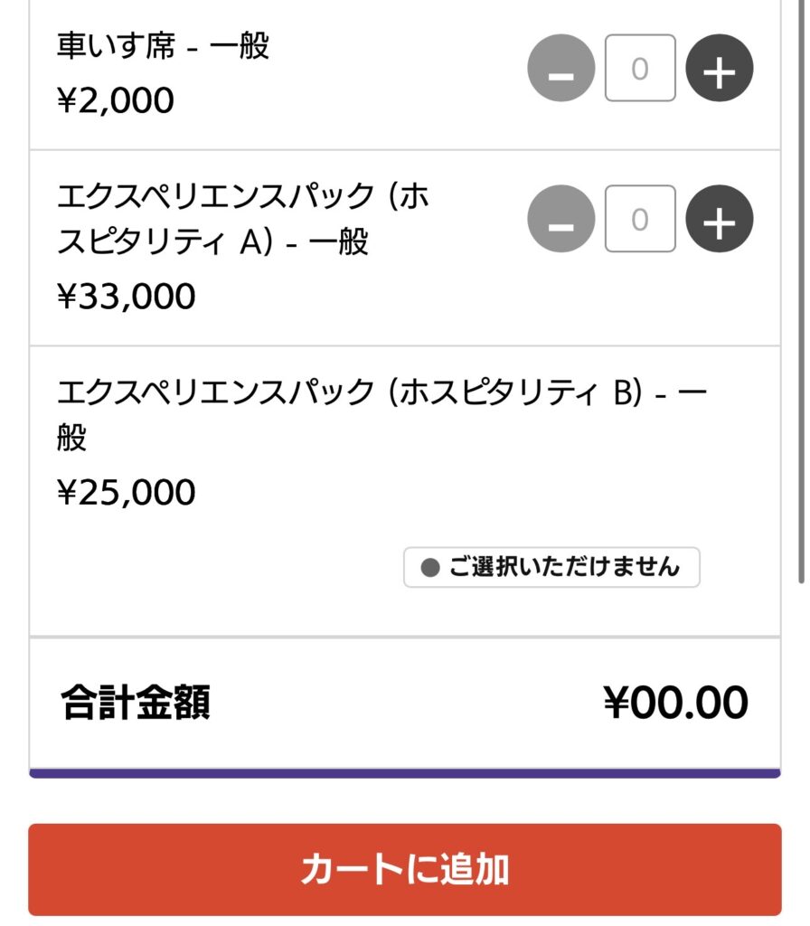Focus the 車いす席 quantity input field
The image size is (810, 926).
tap(640, 69)
